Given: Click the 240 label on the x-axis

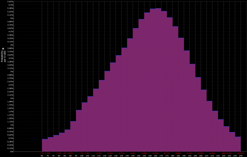Looking at the screenshot, I should (x=241, y=155).
